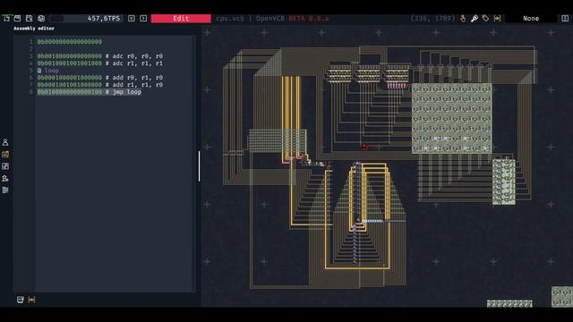Select the bracket probe tool in the top toolbar

coord(498,18)
